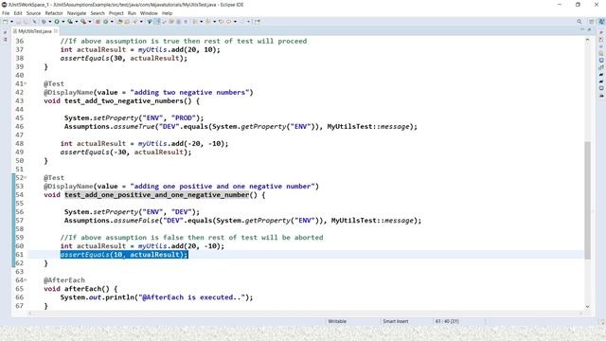Click the Back navigation arrow icon

[x=228, y=22]
